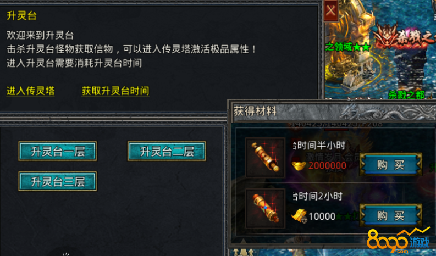Choose the 升灵台三层 button

58,181
